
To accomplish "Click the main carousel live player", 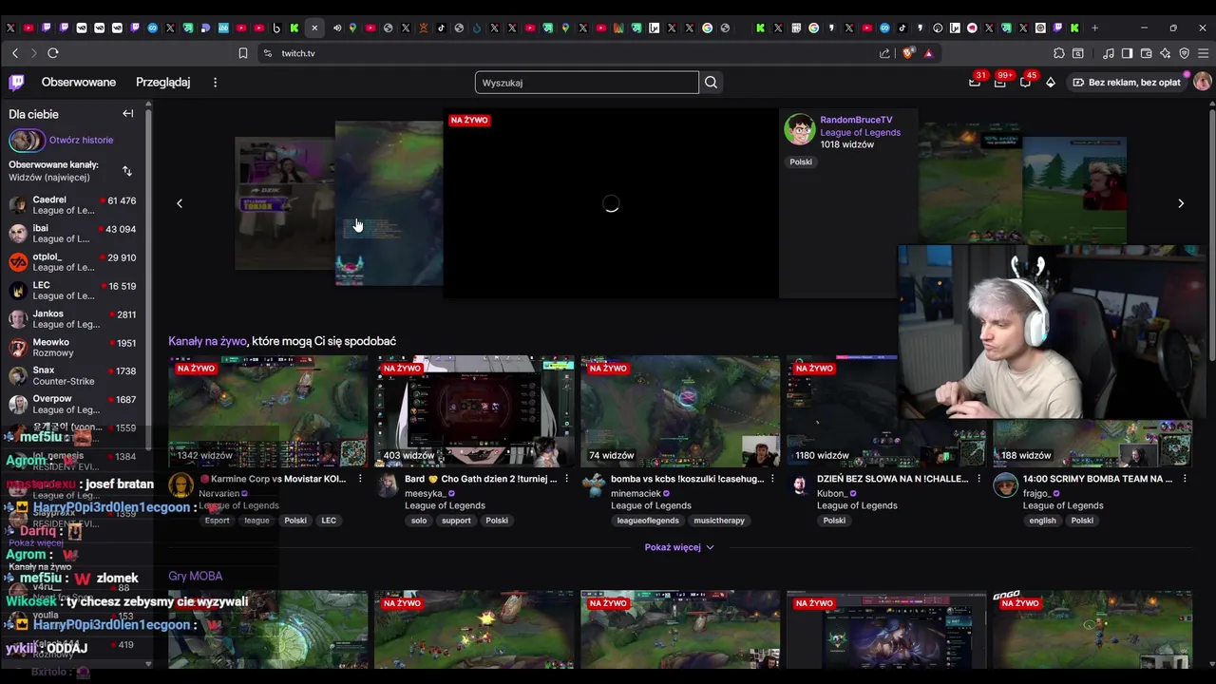I will tap(611, 203).
